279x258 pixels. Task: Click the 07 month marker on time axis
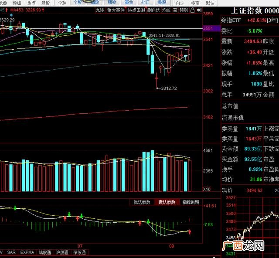tap(80, 246)
